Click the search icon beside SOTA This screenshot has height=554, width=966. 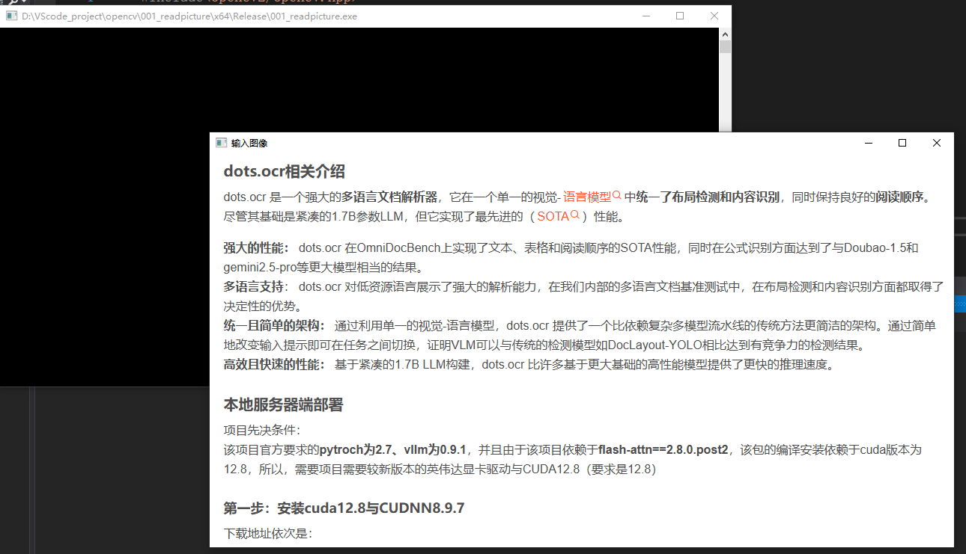575,215
